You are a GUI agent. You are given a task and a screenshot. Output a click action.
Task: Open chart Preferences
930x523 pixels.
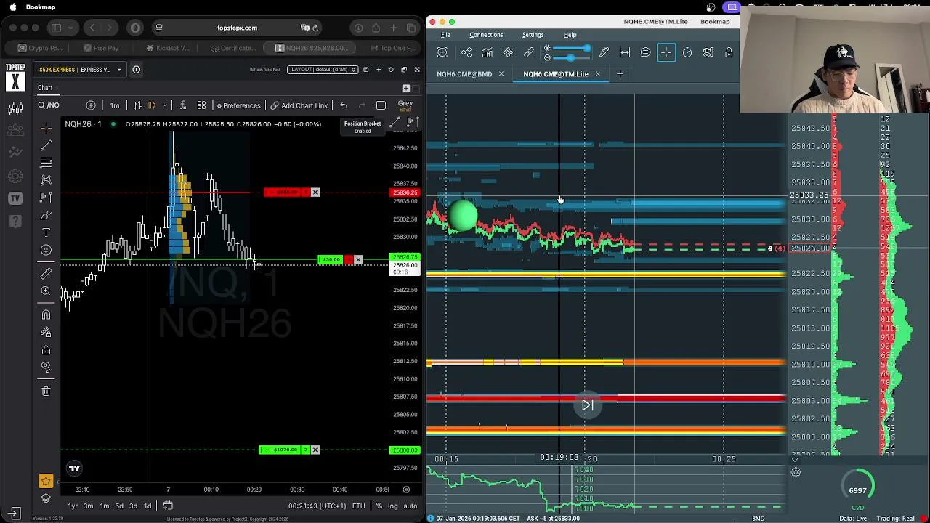point(238,105)
